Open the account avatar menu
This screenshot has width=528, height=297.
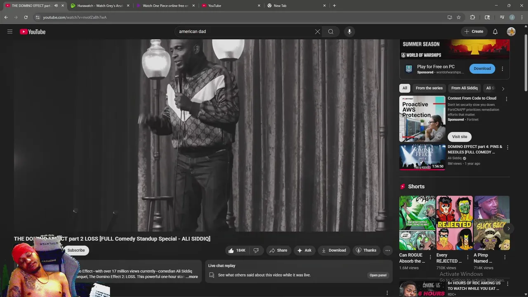(x=511, y=31)
